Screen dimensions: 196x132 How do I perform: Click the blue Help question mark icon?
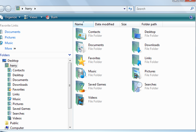coord(191,17)
